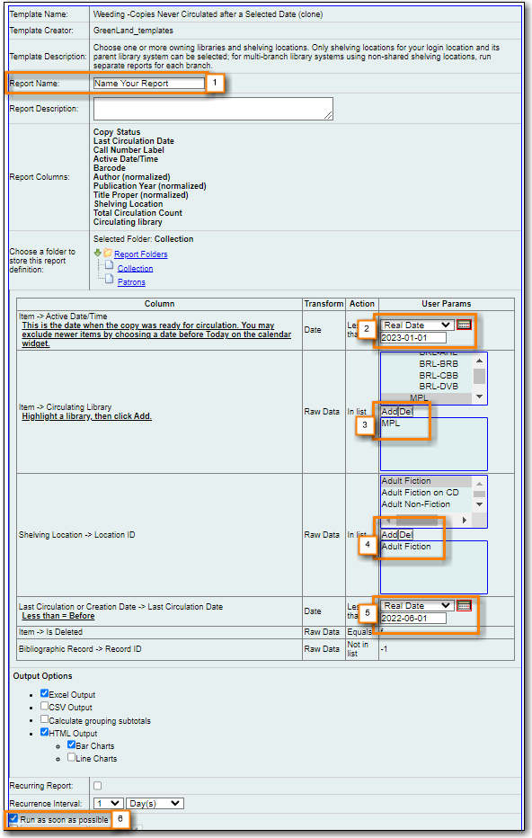
Task: Click the 2022-06-01 date field
Action: pos(413,619)
